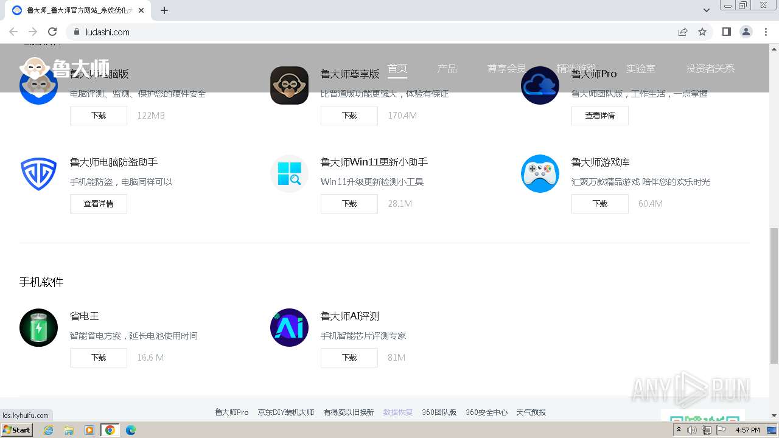
Task: View details for 鲁大师电脑防盗助手
Action: point(99,204)
